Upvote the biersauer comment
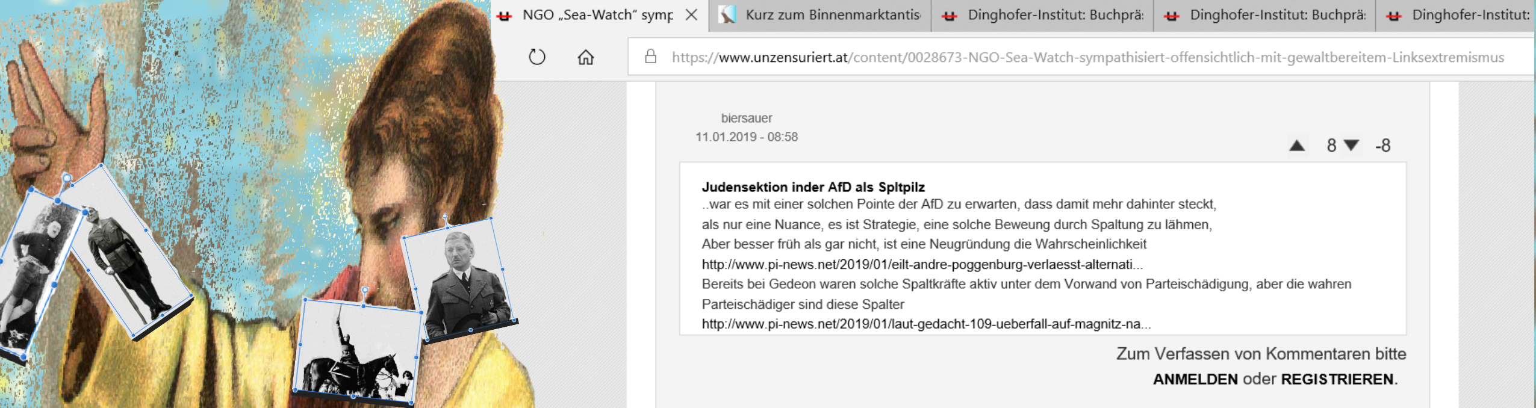The width and height of the screenshot is (1536, 408). click(x=1297, y=146)
